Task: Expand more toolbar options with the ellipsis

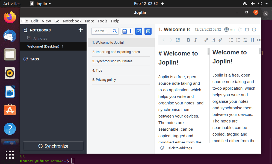Action: 259,40
